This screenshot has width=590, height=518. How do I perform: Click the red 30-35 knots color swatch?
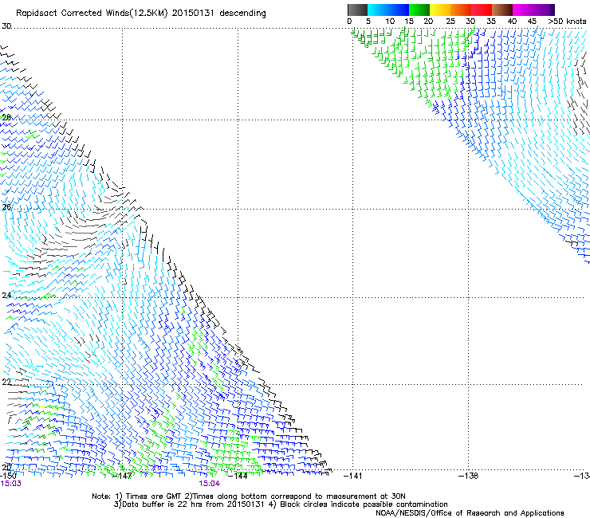pos(482,10)
